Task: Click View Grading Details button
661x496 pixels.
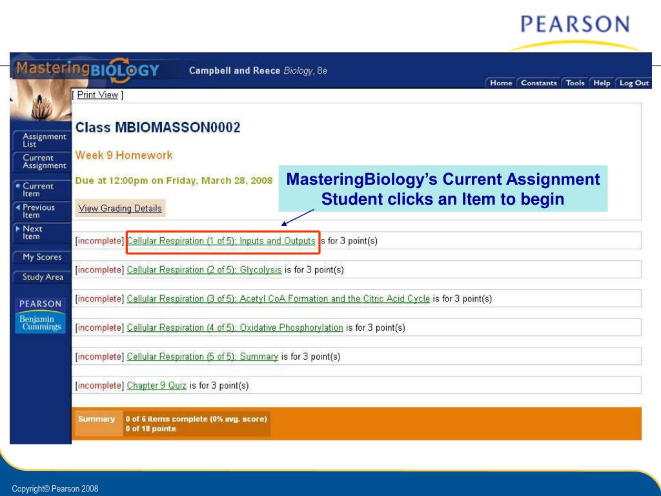Action: 120,209
